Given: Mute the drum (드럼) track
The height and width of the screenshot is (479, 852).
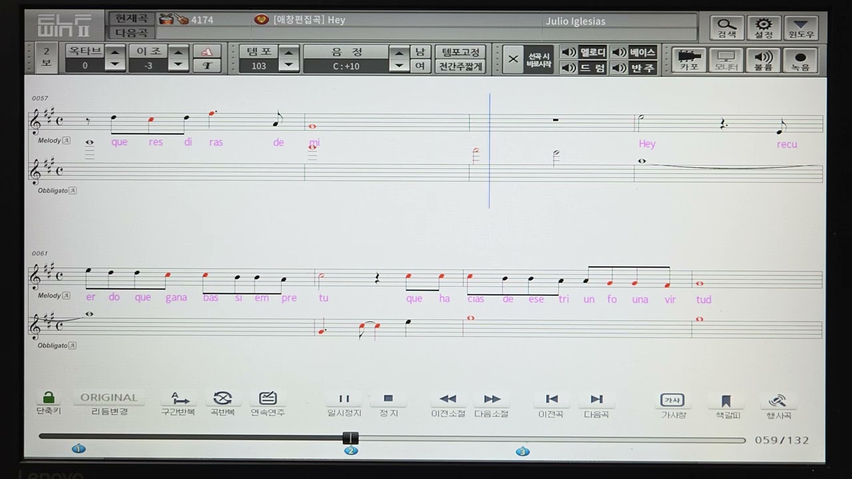Looking at the screenshot, I should 583,68.
